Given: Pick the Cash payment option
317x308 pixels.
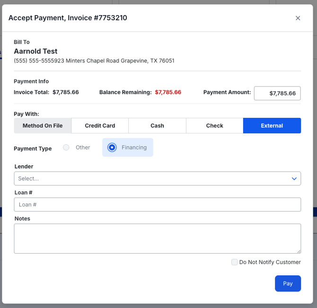Looking at the screenshot, I should tap(157, 126).
